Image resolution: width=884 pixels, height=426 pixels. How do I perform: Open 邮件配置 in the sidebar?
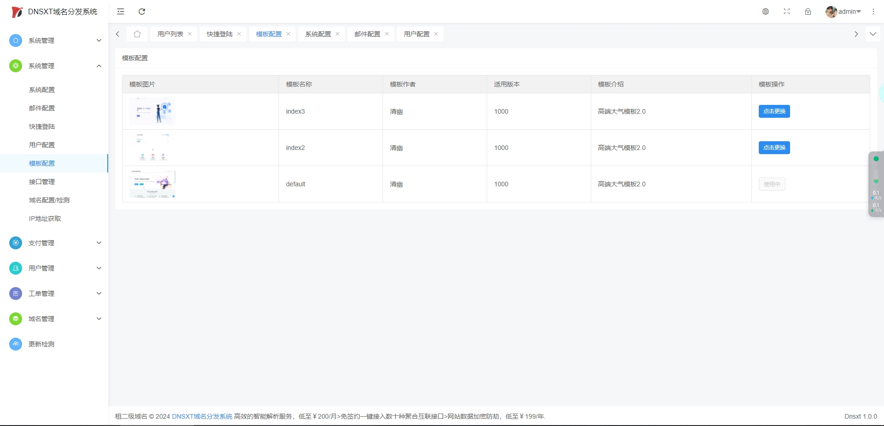(x=54, y=108)
